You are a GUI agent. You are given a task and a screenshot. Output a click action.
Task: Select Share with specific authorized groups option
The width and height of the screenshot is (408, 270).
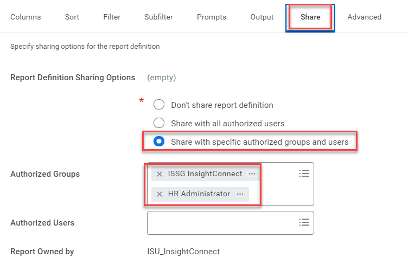(x=159, y=142)
